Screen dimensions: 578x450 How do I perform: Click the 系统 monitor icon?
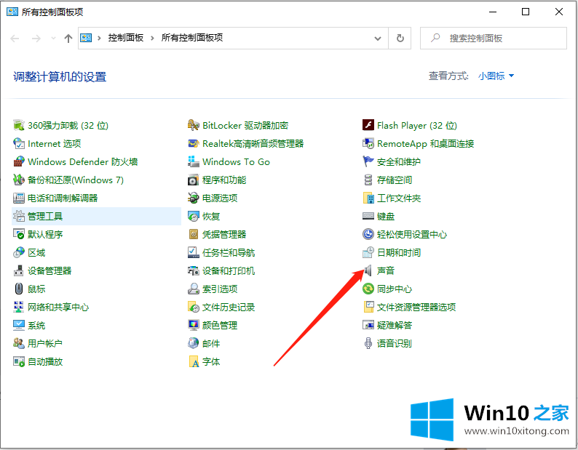coord(19,325)
